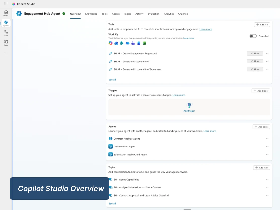The width and height of the screenshot is (280, 210).
Task: Open options for Create Engagement Request v2
Action: (x=267, y=53)
